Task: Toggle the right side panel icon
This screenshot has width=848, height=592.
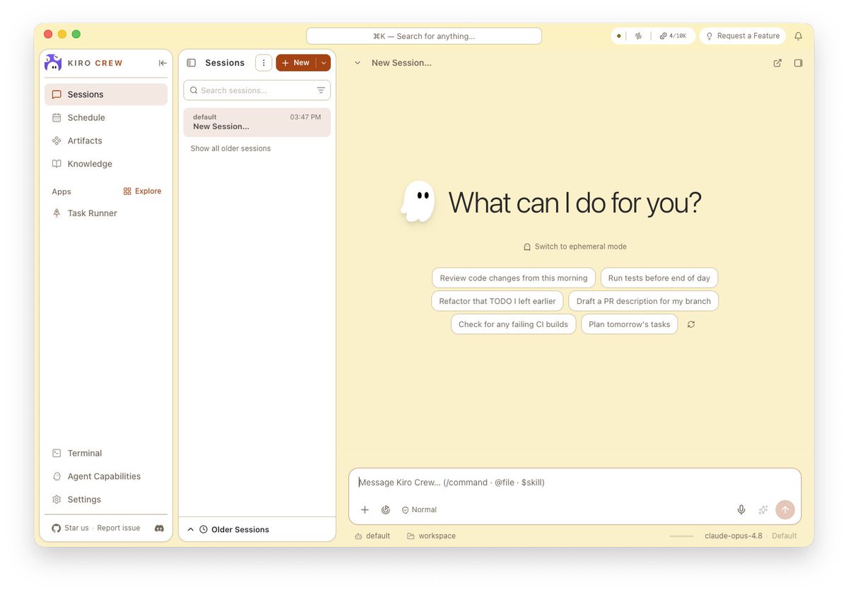Action: click(x=799, y=63)
